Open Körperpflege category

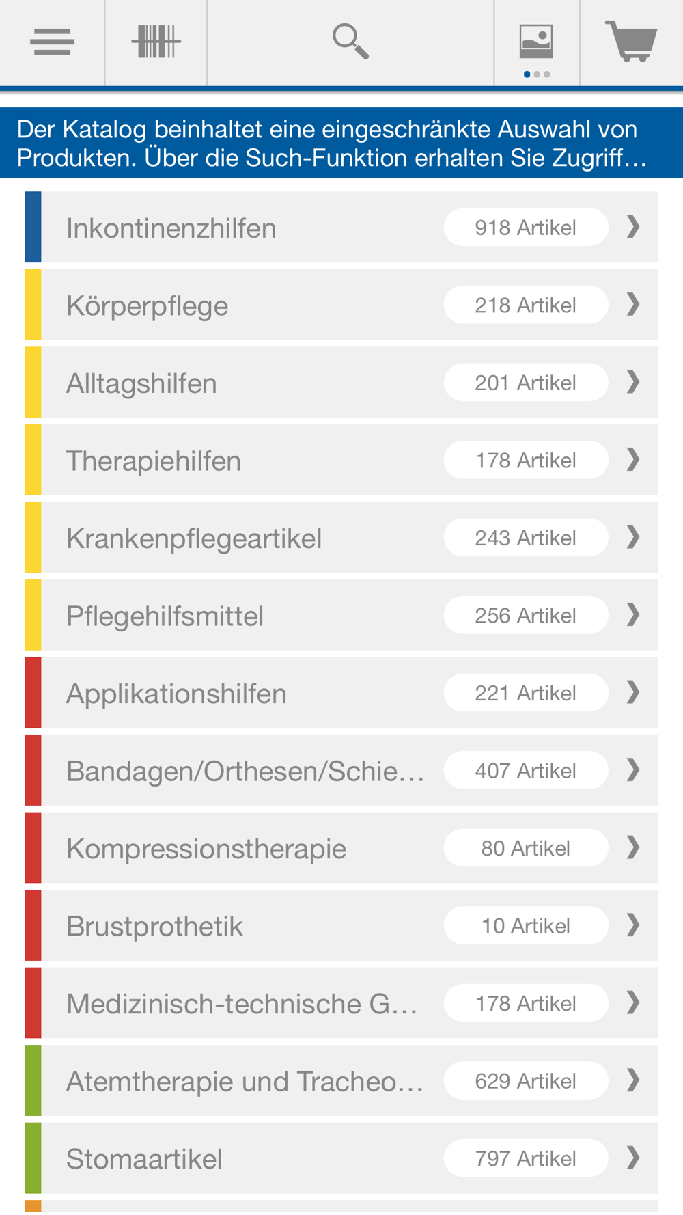pos(341,305)
